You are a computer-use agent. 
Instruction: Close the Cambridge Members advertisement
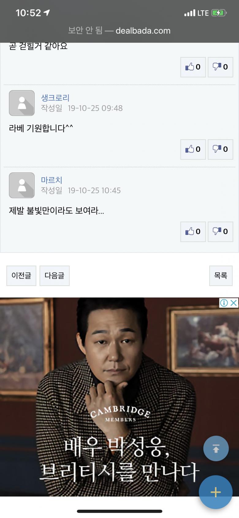pos(233,303)
